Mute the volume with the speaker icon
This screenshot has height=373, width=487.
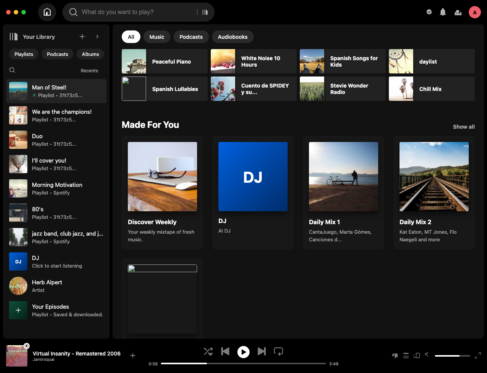click(426, 355)
